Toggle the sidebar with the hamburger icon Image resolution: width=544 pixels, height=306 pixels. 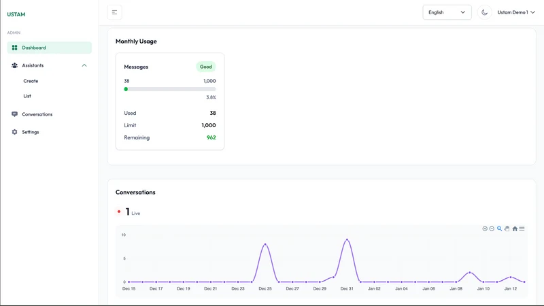point(114,12)
